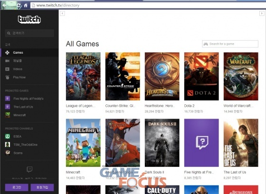Open the ESEA promoted channel

(x=18, y=137)
